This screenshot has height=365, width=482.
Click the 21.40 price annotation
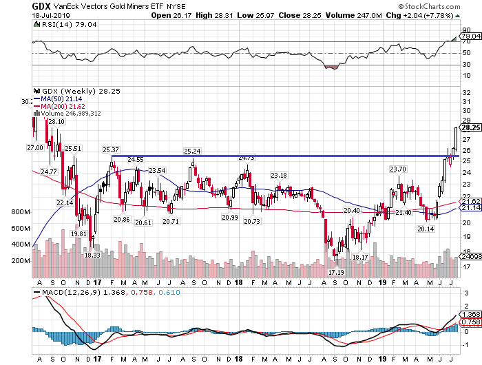point(404,213)
